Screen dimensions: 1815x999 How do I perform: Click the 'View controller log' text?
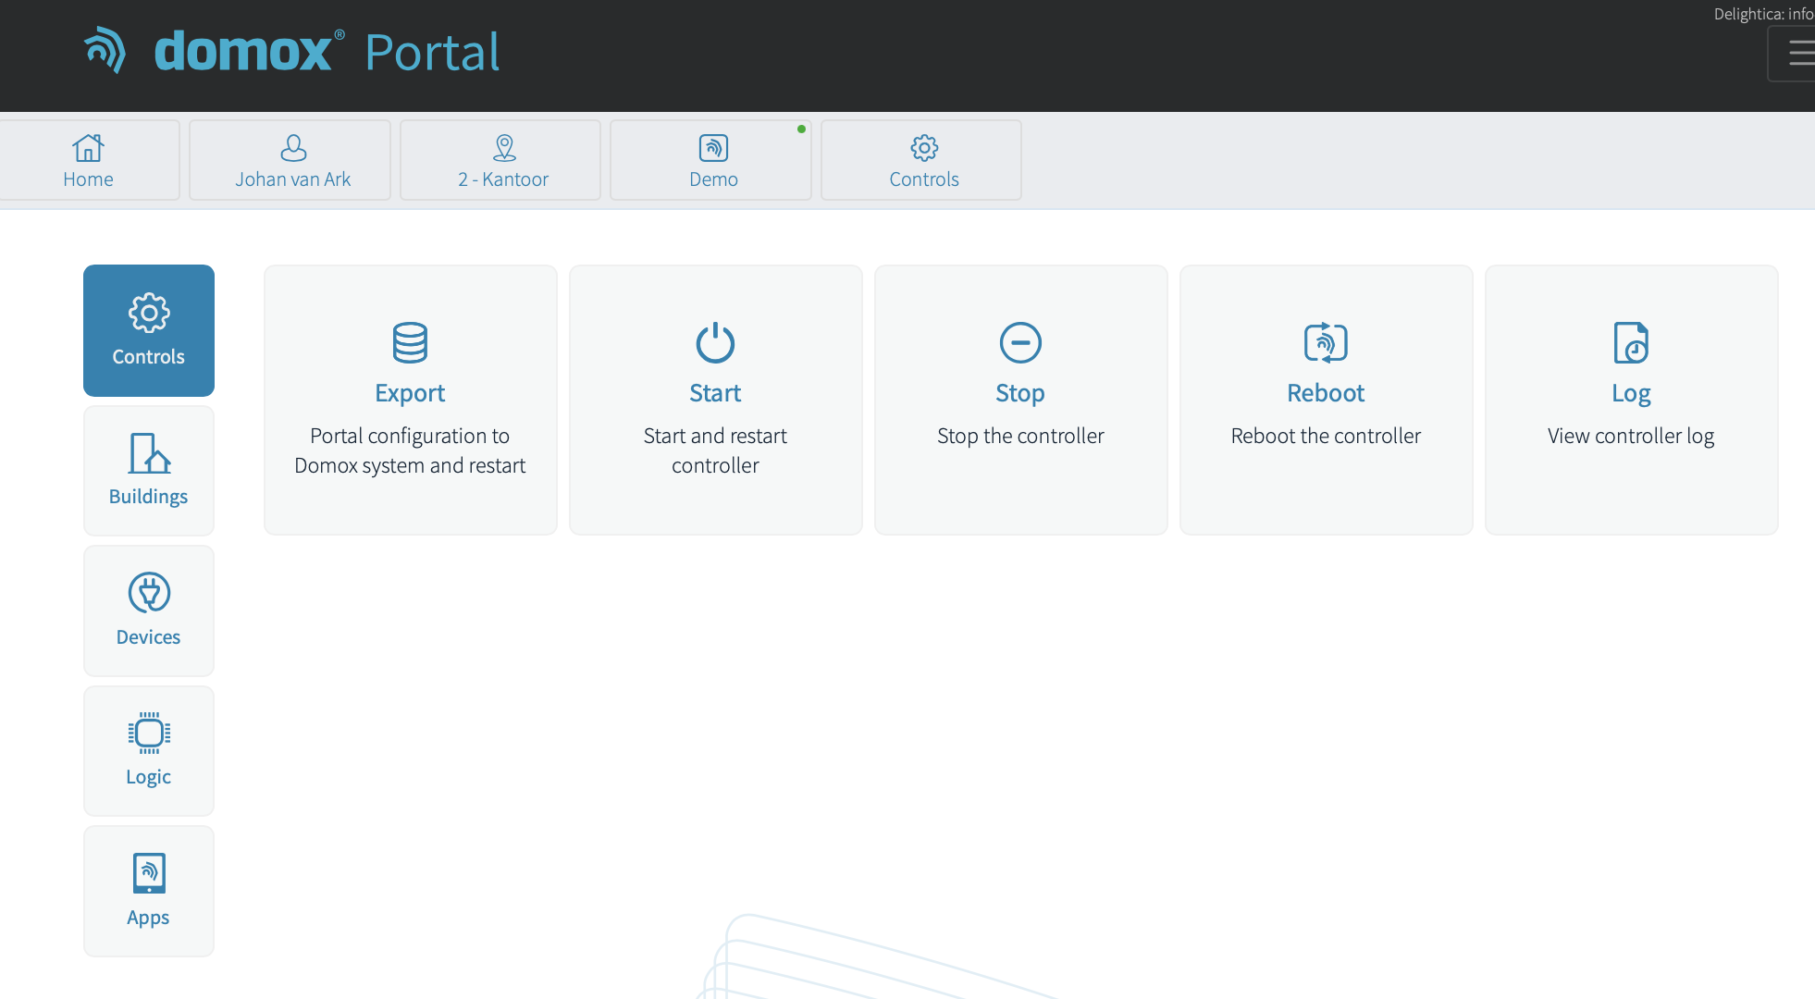[x=1631, y=436]
